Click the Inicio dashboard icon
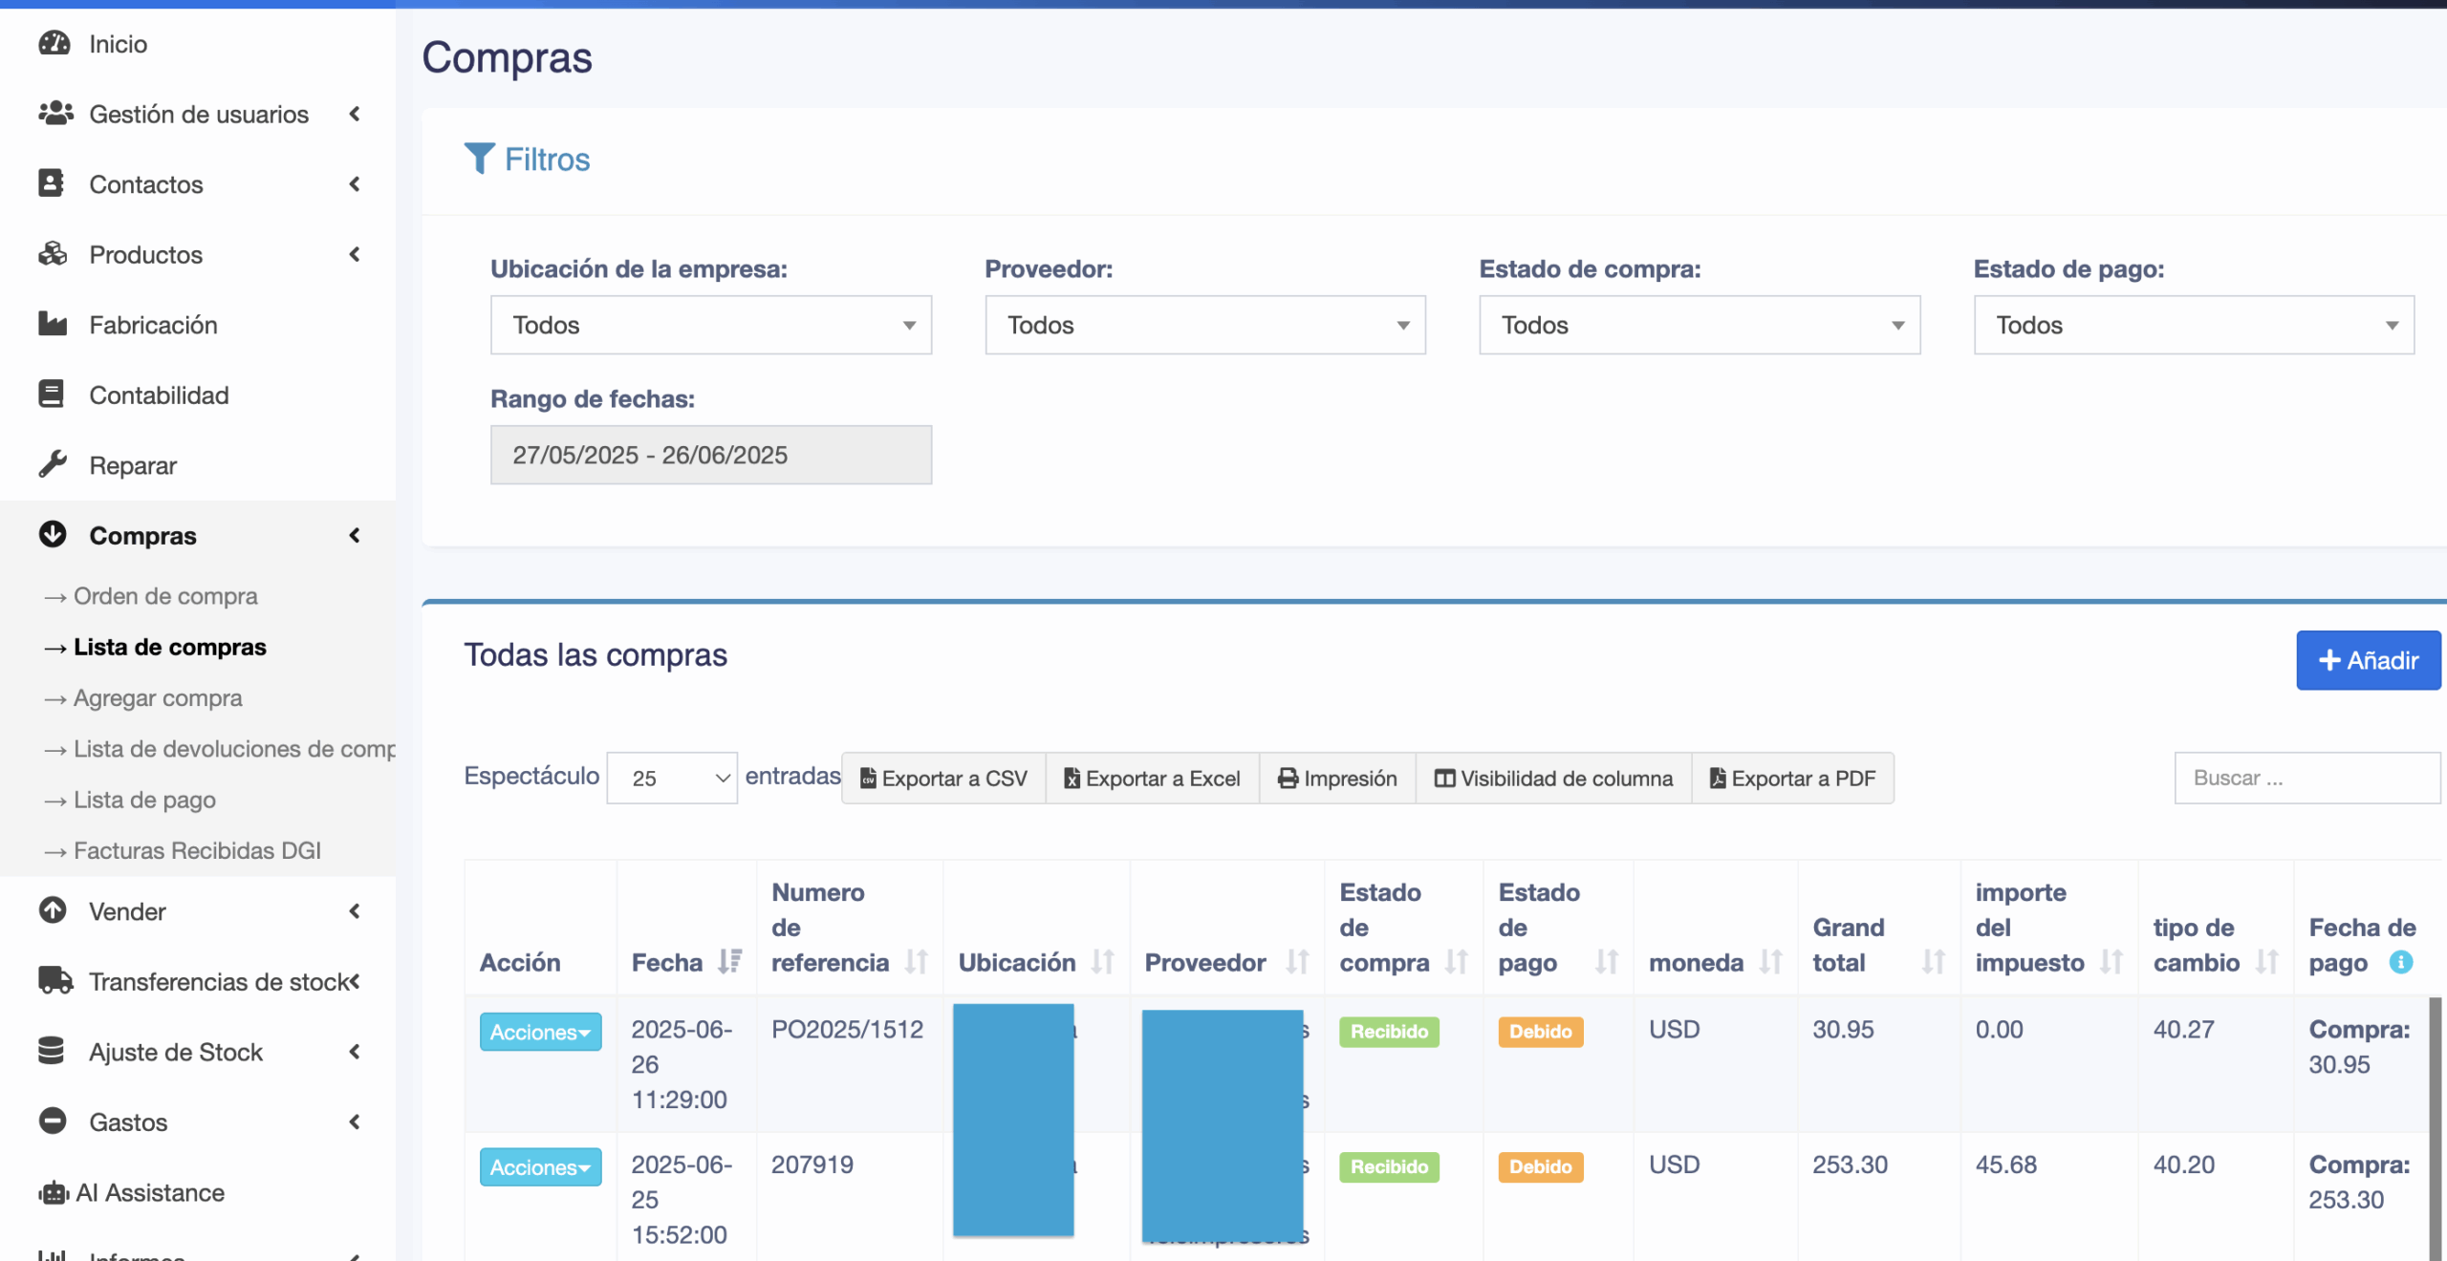This screenshot has height=1261, width=2447. click(x=54, y=43)
